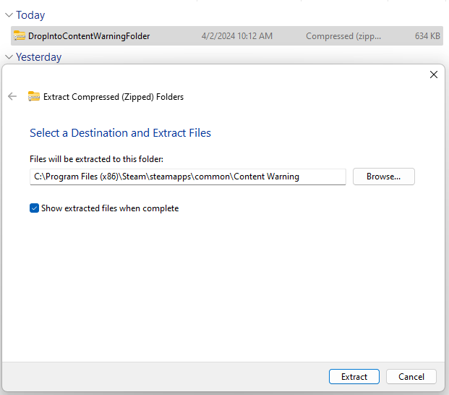Collapse the Today group chevron
The height and width of the screenshot is (395, 449).
pos(9,15)
